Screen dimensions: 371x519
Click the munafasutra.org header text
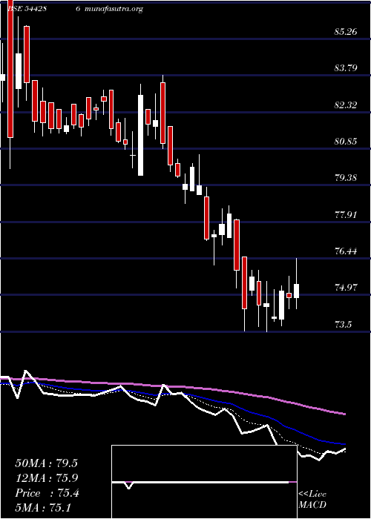click(114, 9)
